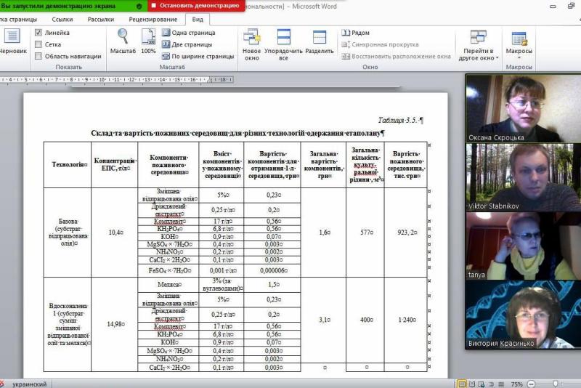Split the window using Разделить
This screenshot has height=388, width=581.
pos(319,44)
